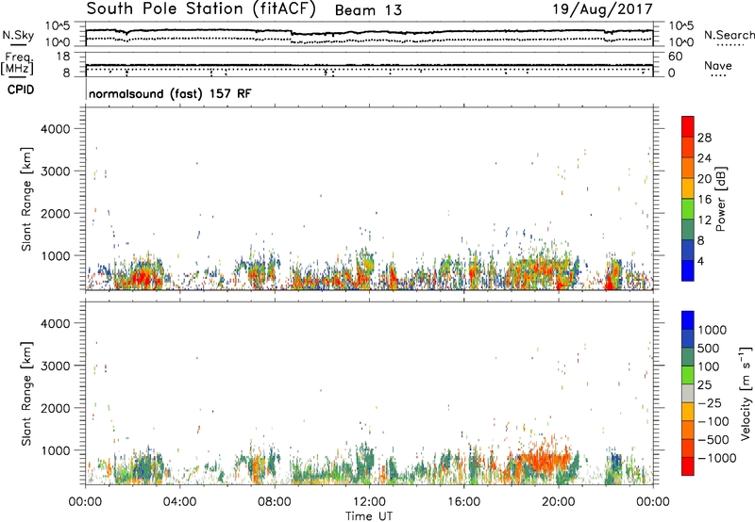Viewport: 755px width, 522px height.
Task: Click the '-25' Velocity color bar label
Action: [710, 403]
